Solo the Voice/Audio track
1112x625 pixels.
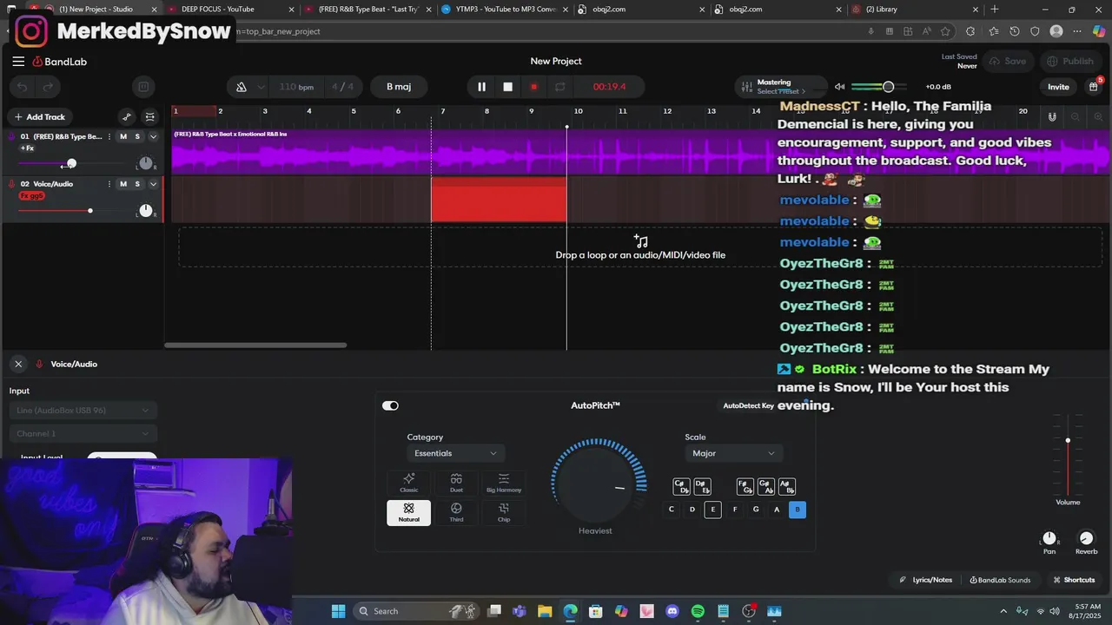[x=137, y=184]
